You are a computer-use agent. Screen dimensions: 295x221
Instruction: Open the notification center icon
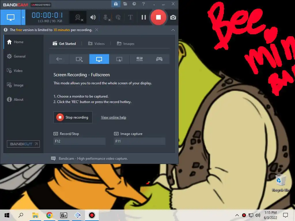coord(285,215)
